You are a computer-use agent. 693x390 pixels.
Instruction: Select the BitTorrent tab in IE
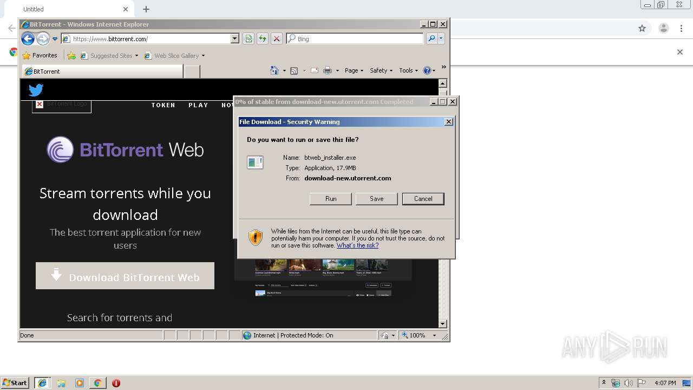click(102, 71)
